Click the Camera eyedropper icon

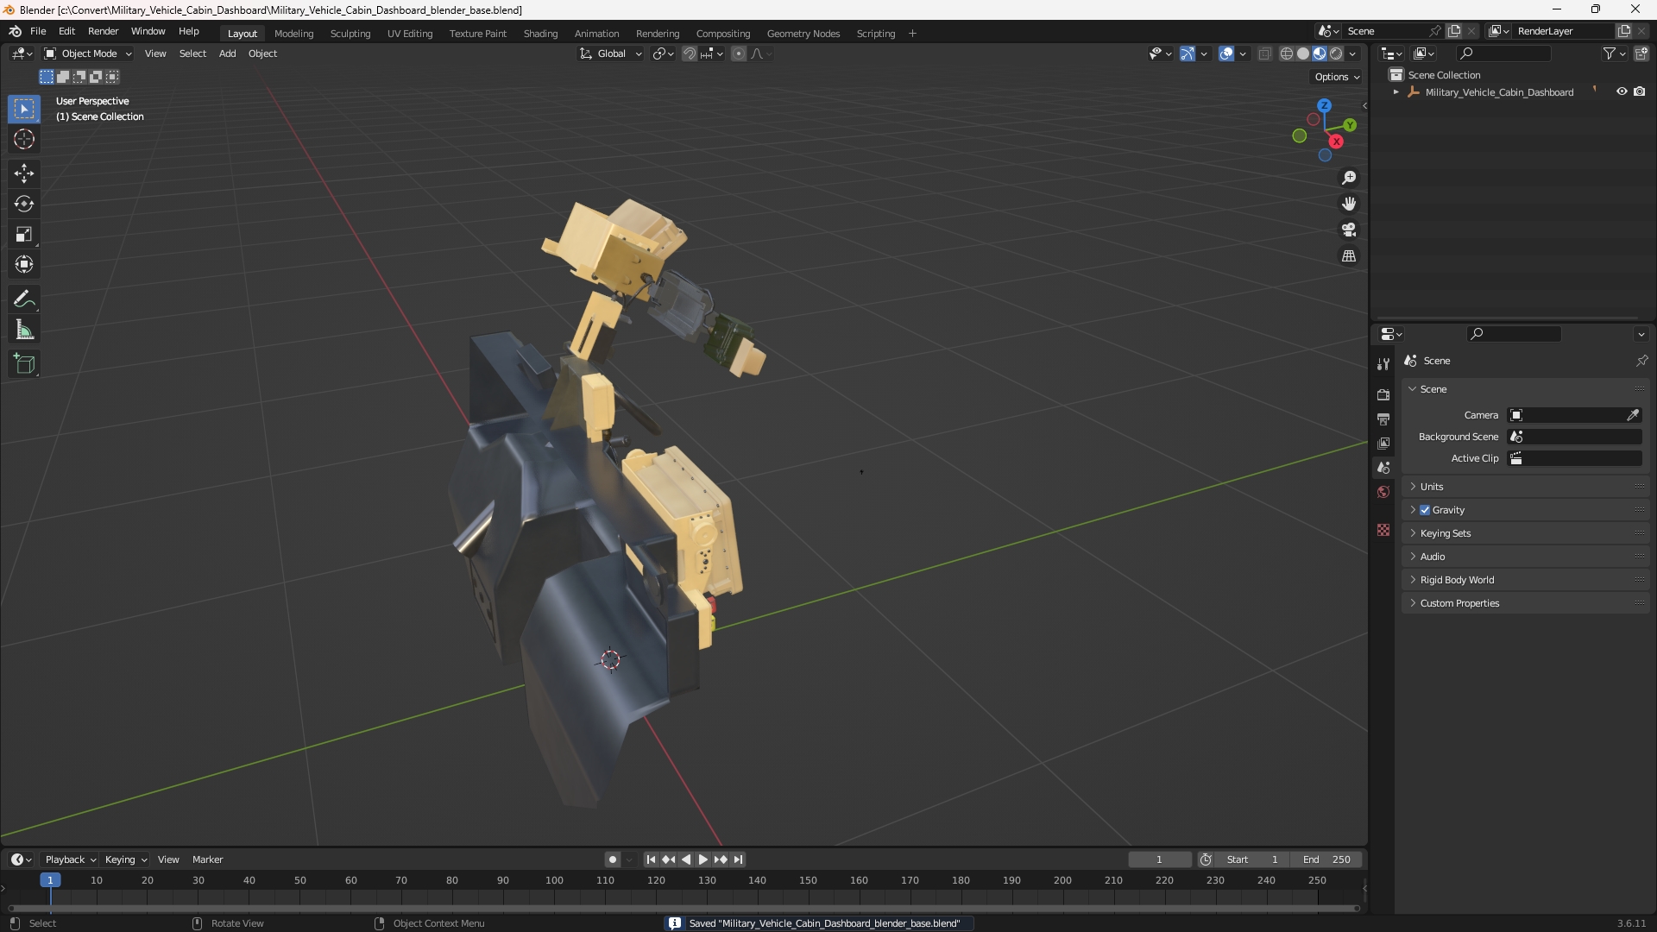point(1633,415)
